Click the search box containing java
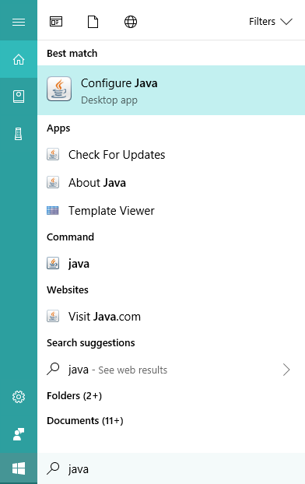Viewport: 305px width, 484px height. pos(171,468)
